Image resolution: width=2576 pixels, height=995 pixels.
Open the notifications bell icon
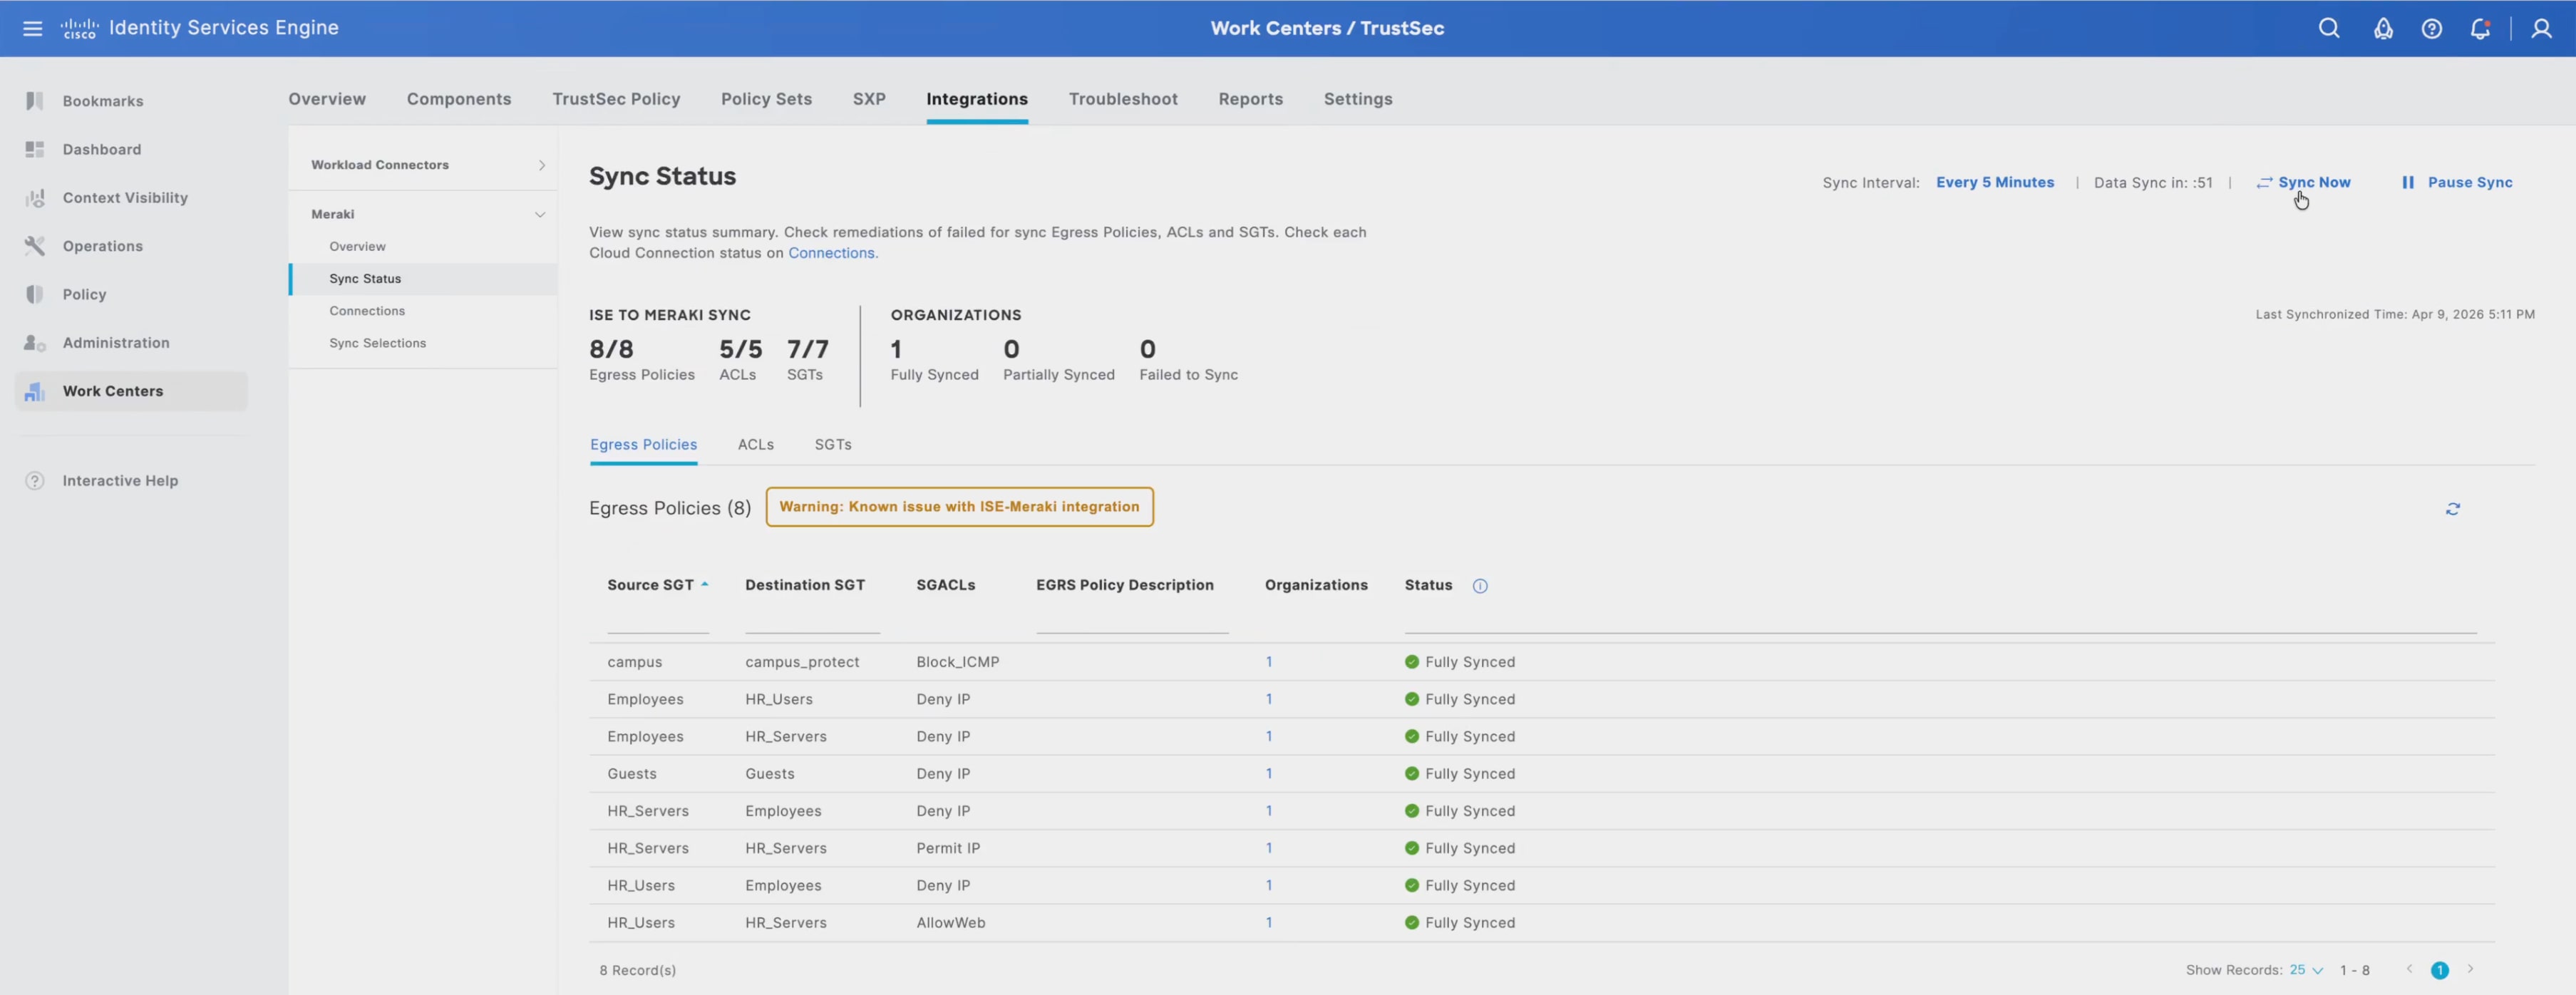click(x=2480, y=28)
